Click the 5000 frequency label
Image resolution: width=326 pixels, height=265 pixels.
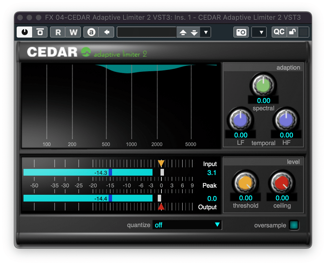tap(191, 144)
